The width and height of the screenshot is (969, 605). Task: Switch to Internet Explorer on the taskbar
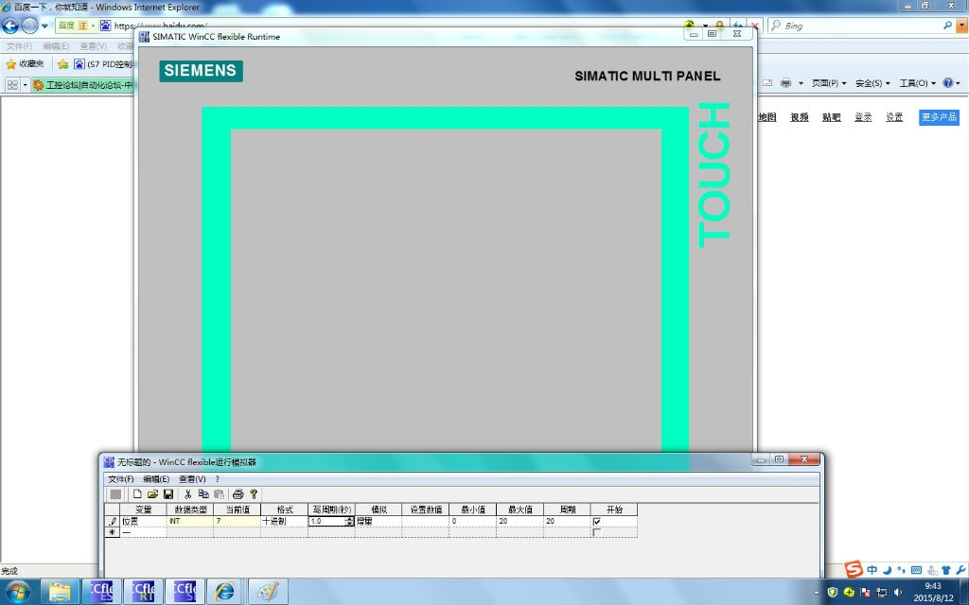click(225, 592)
